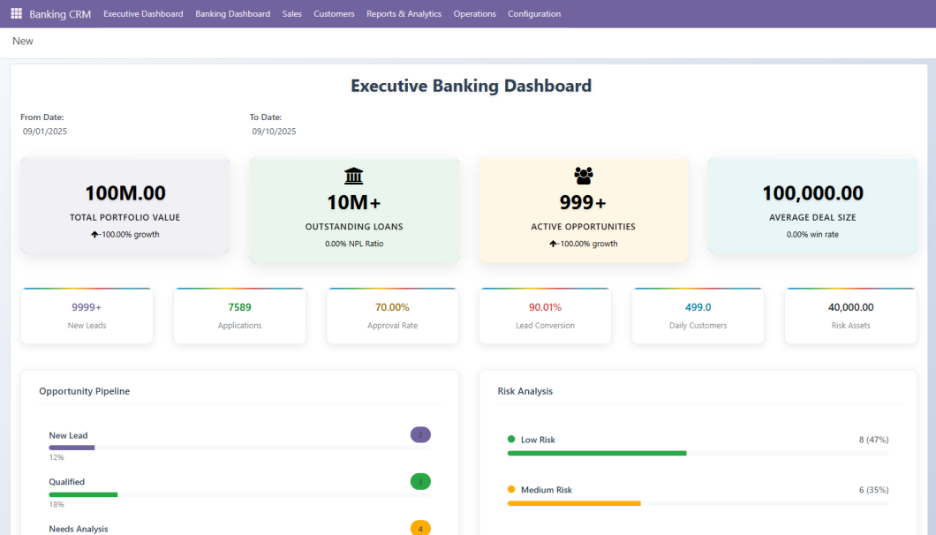
Task: Open the Reports & Analytics menu
Action: click(x=404, y=14)
